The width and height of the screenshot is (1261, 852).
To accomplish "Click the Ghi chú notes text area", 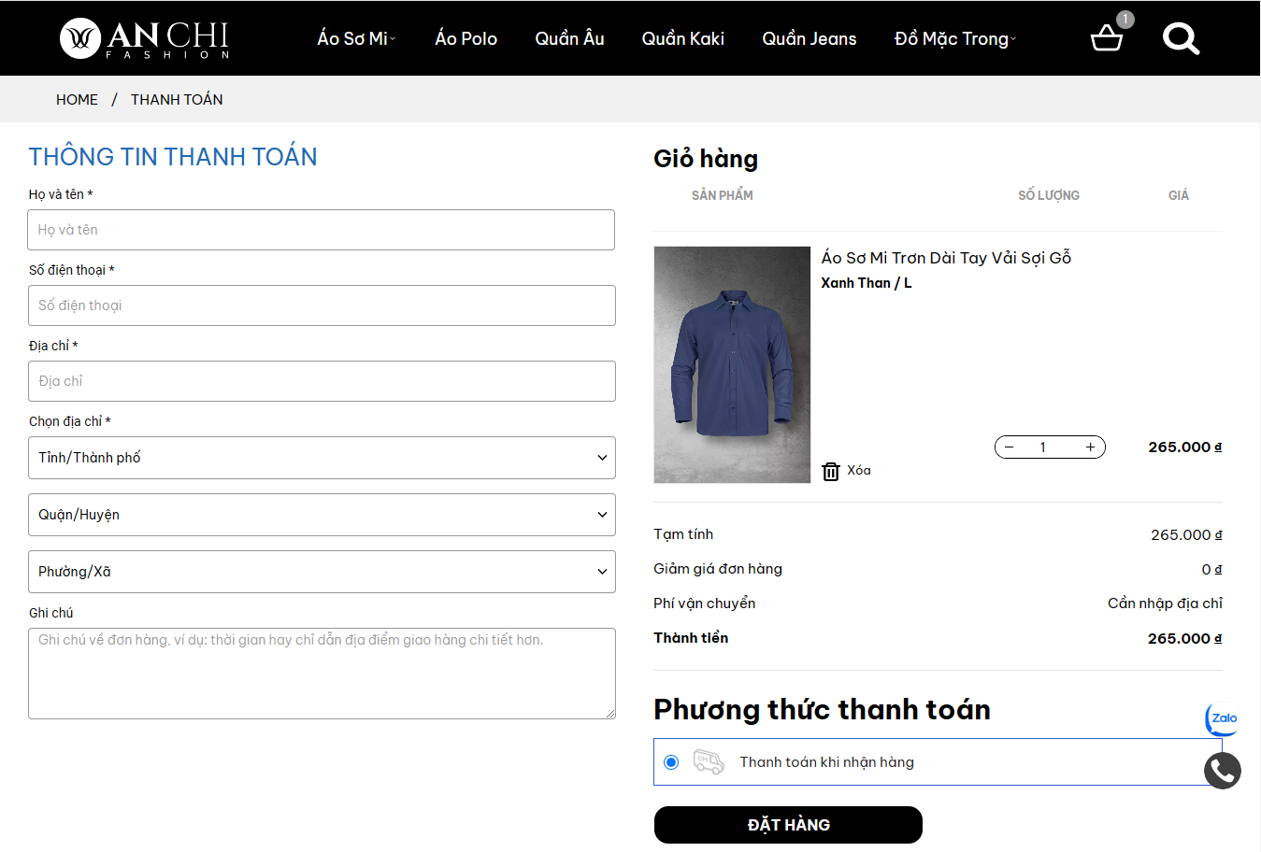I will pyautogui.click(x=322, y=673).
